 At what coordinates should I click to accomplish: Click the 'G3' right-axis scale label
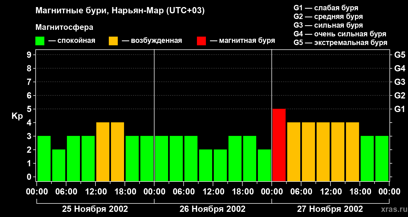[x=400, y=82]
